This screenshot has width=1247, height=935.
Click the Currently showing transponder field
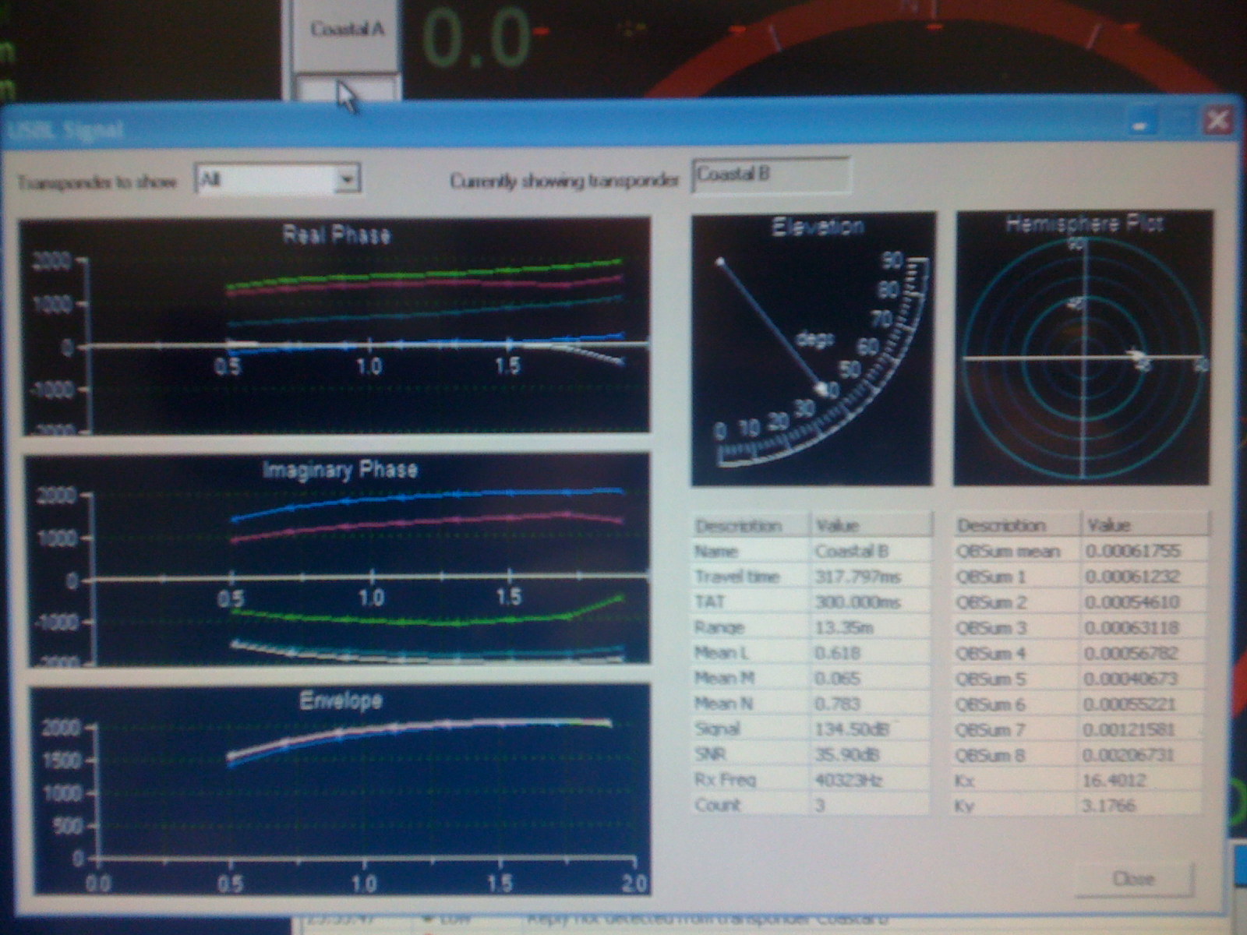click(771, 175)
